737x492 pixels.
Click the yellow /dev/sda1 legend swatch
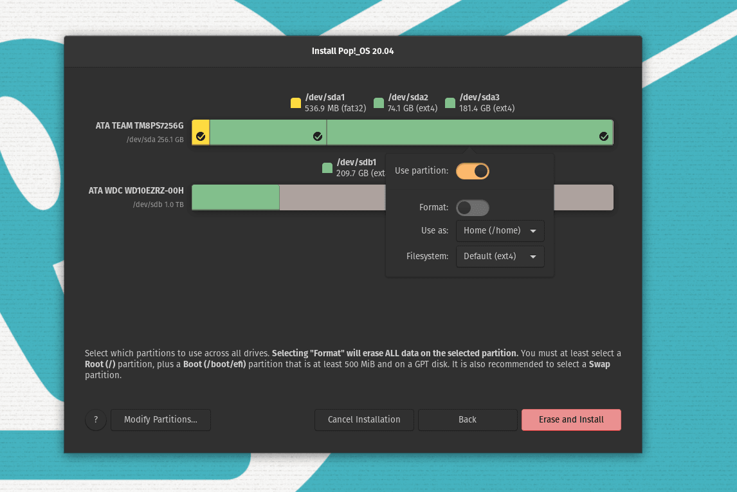[x=296, y=103]
